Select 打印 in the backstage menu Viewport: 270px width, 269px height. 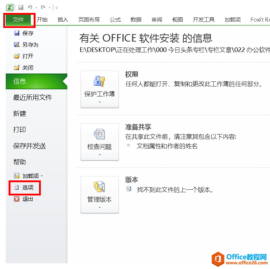(x=19, y=129)
